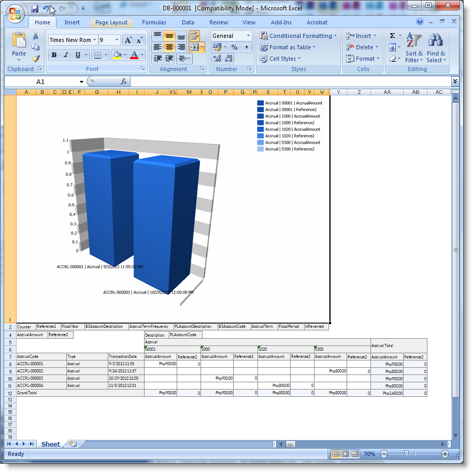
Task: Toggle Wrap Text
Action: [194, 36]
